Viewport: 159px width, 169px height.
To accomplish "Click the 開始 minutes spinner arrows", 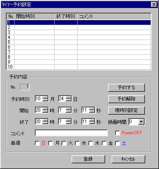I will (69, 110).
